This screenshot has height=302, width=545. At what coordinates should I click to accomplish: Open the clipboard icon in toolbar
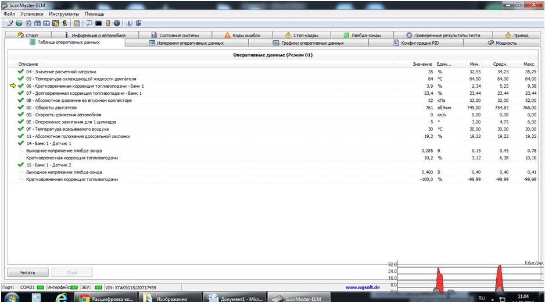(77, 23)
